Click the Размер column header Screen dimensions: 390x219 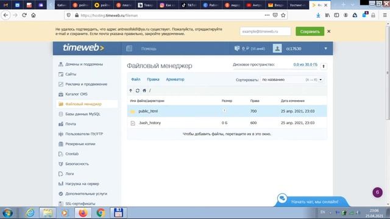click(x=227, y=101)
